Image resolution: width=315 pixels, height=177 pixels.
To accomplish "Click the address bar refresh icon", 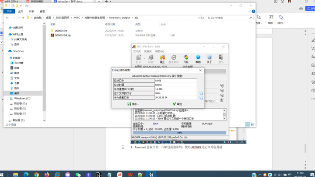I will coord(203,18).
